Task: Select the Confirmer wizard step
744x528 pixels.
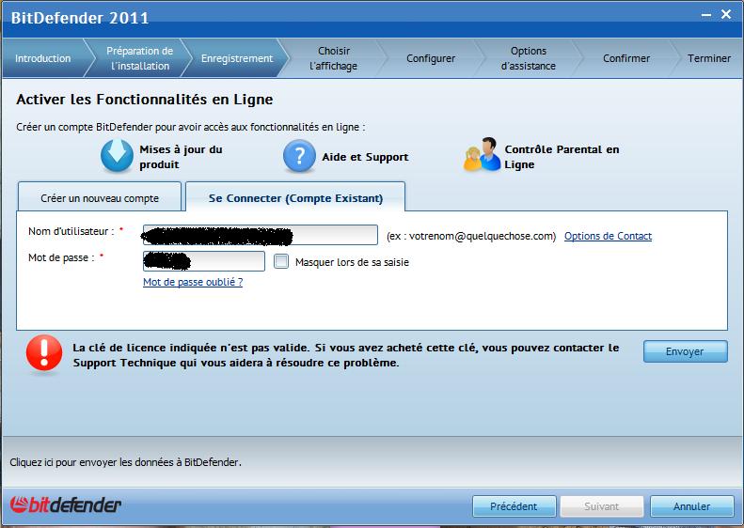Action: [x=626, y=58]
